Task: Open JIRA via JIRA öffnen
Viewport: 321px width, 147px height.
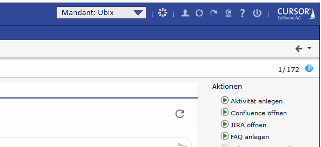Action: (x=249, y=125)
